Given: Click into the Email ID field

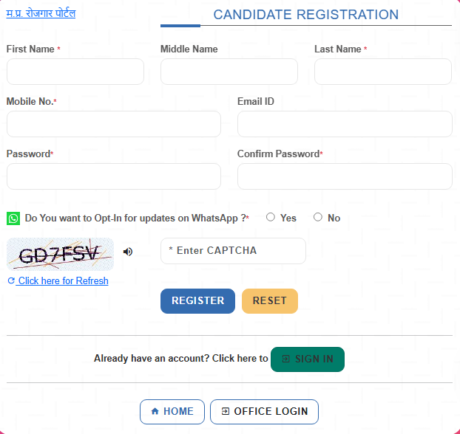Looking at the screenshot, I should 344,124.
